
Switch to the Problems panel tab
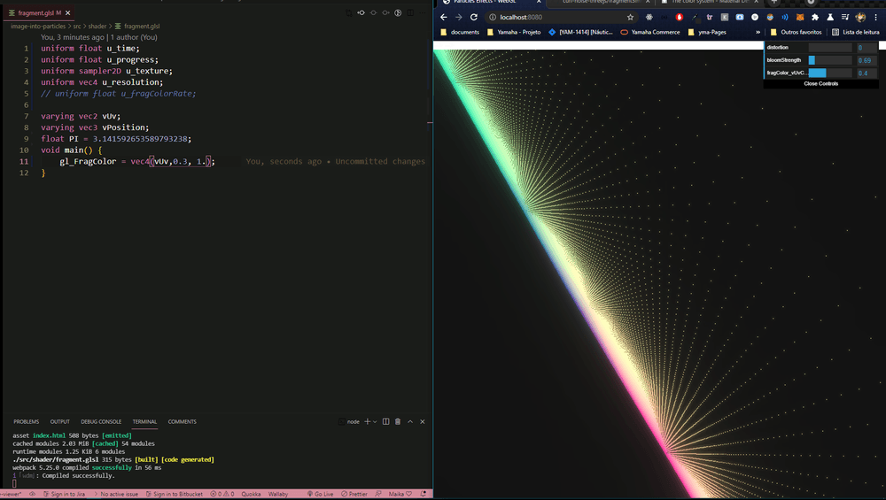coord(26,421)
